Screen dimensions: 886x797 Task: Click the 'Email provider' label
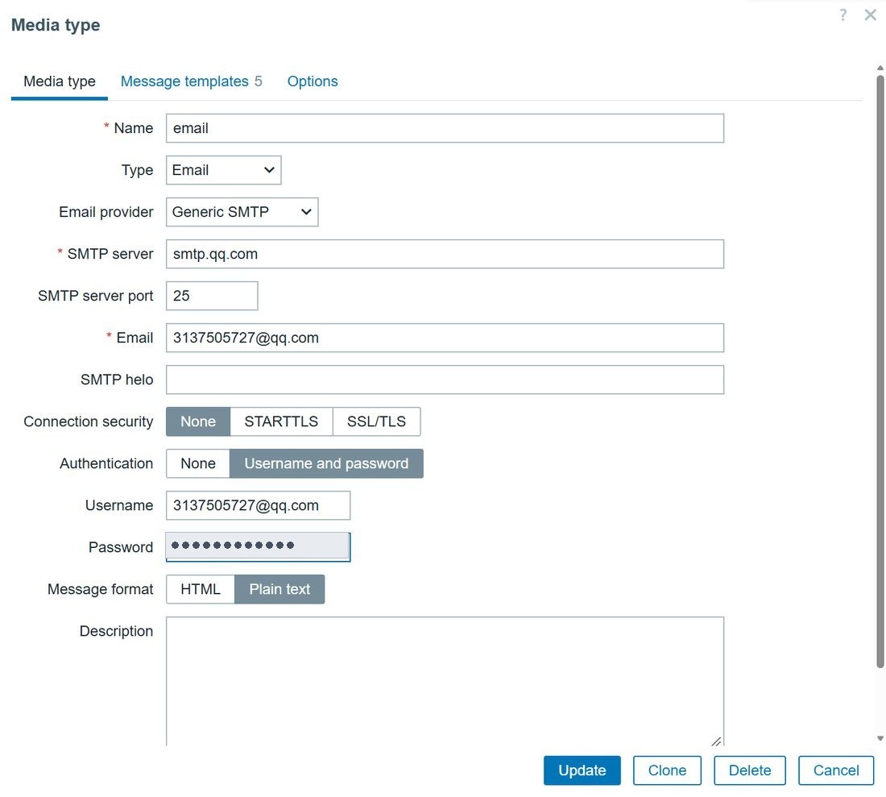pyautogui.click(x=106, y=212)
